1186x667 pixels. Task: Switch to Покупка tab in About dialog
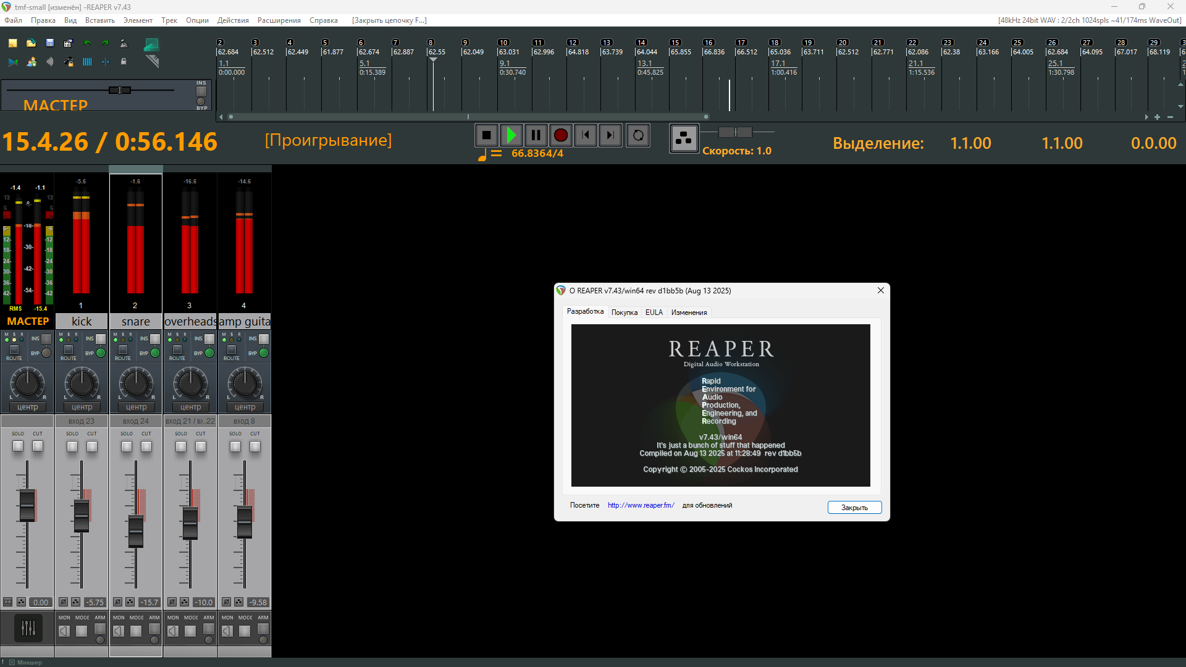pos(625,313)
